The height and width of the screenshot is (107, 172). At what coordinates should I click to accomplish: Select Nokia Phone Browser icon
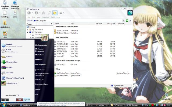(55, 75)
